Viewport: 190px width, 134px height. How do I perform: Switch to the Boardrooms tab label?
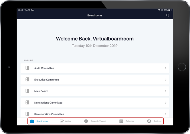click(42, 121)
